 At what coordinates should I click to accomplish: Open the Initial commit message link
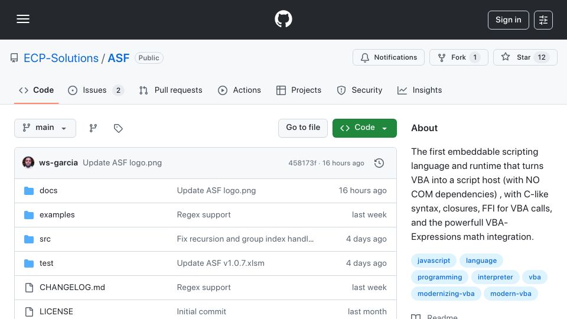(x=201, y=312)
